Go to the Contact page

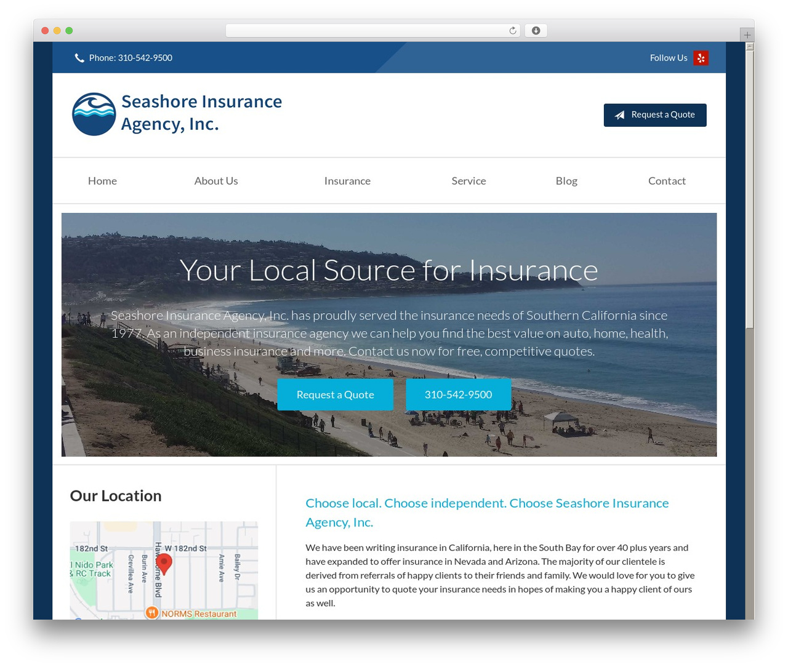(x=667, y=181)
